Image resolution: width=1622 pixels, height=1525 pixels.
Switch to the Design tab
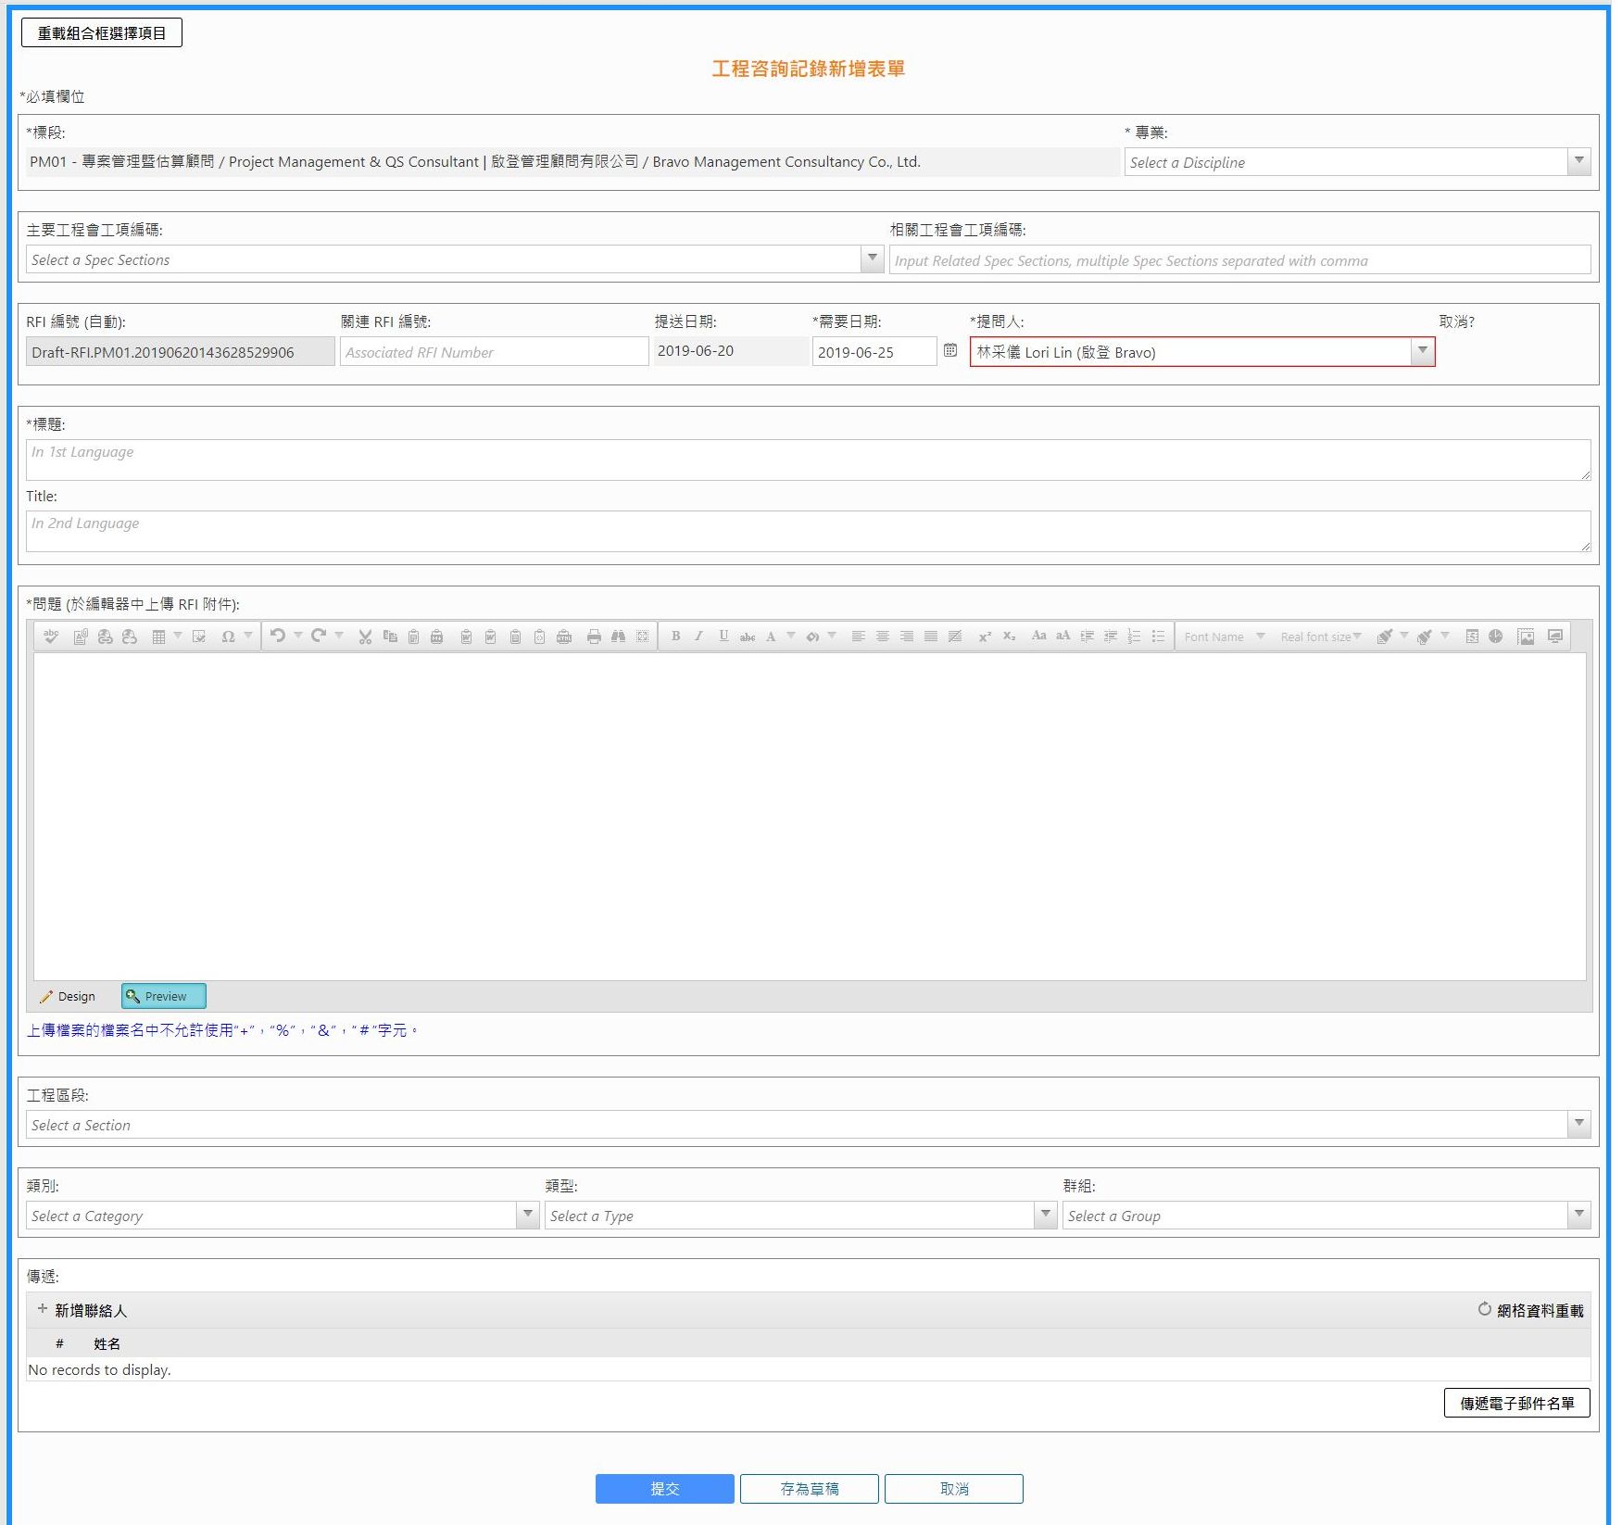tap(69, 996)
